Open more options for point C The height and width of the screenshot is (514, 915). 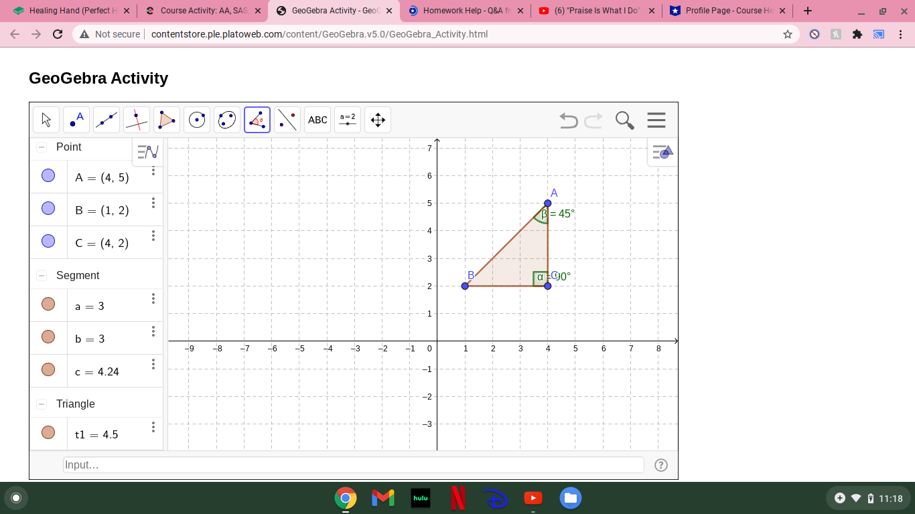click(x=153, y=236)
